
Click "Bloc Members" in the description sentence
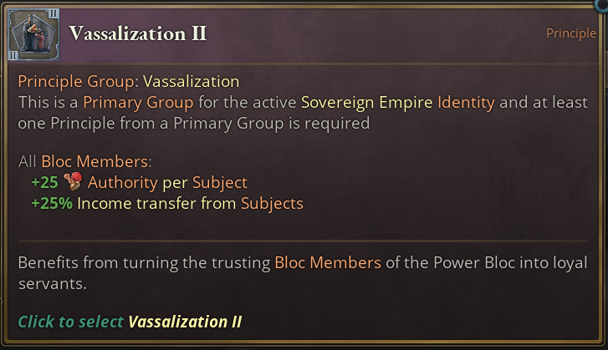[328, 262]
